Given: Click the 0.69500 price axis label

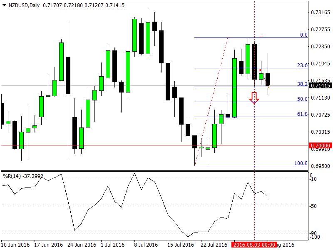Looking at the screenshot, I should pyautogui.click(x=321, y=166).
